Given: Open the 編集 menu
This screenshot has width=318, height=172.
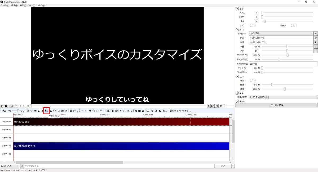Looking at the screenshot, I should (x=14, y=5).
